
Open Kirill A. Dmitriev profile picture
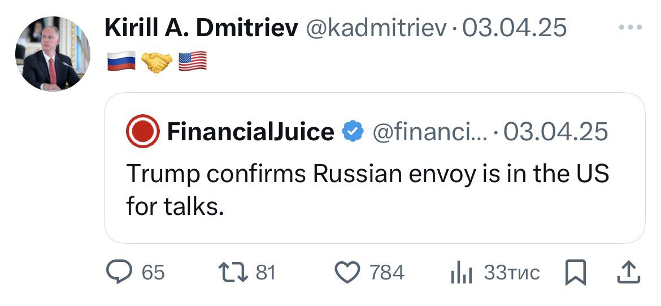coord(52,54)
